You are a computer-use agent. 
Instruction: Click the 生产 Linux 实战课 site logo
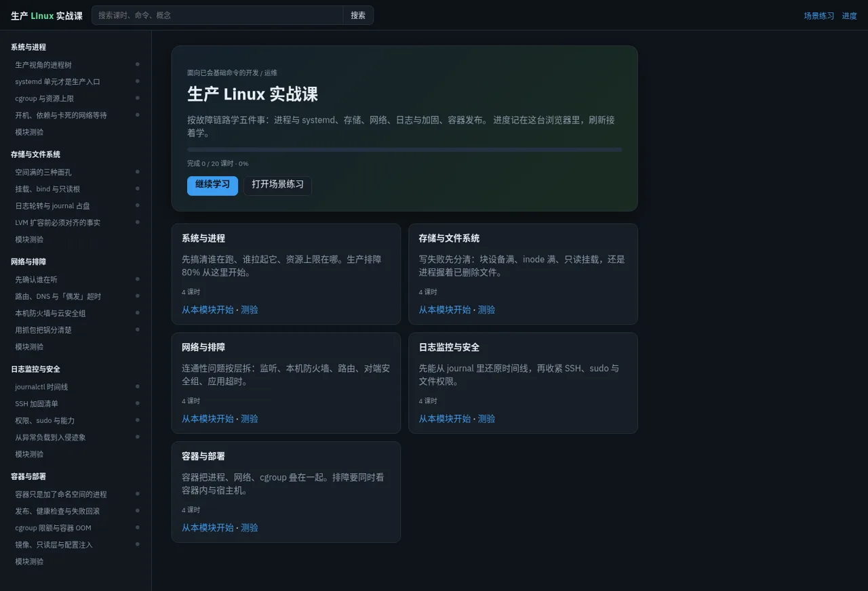point(47,16)
